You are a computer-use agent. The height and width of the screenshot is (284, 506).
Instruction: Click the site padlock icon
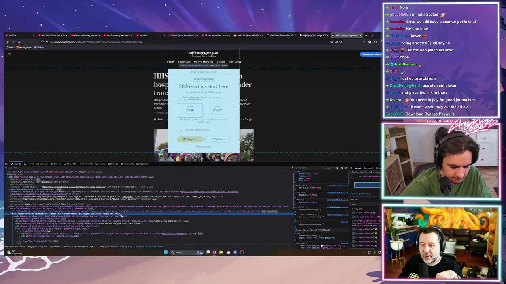pos(46,42)
